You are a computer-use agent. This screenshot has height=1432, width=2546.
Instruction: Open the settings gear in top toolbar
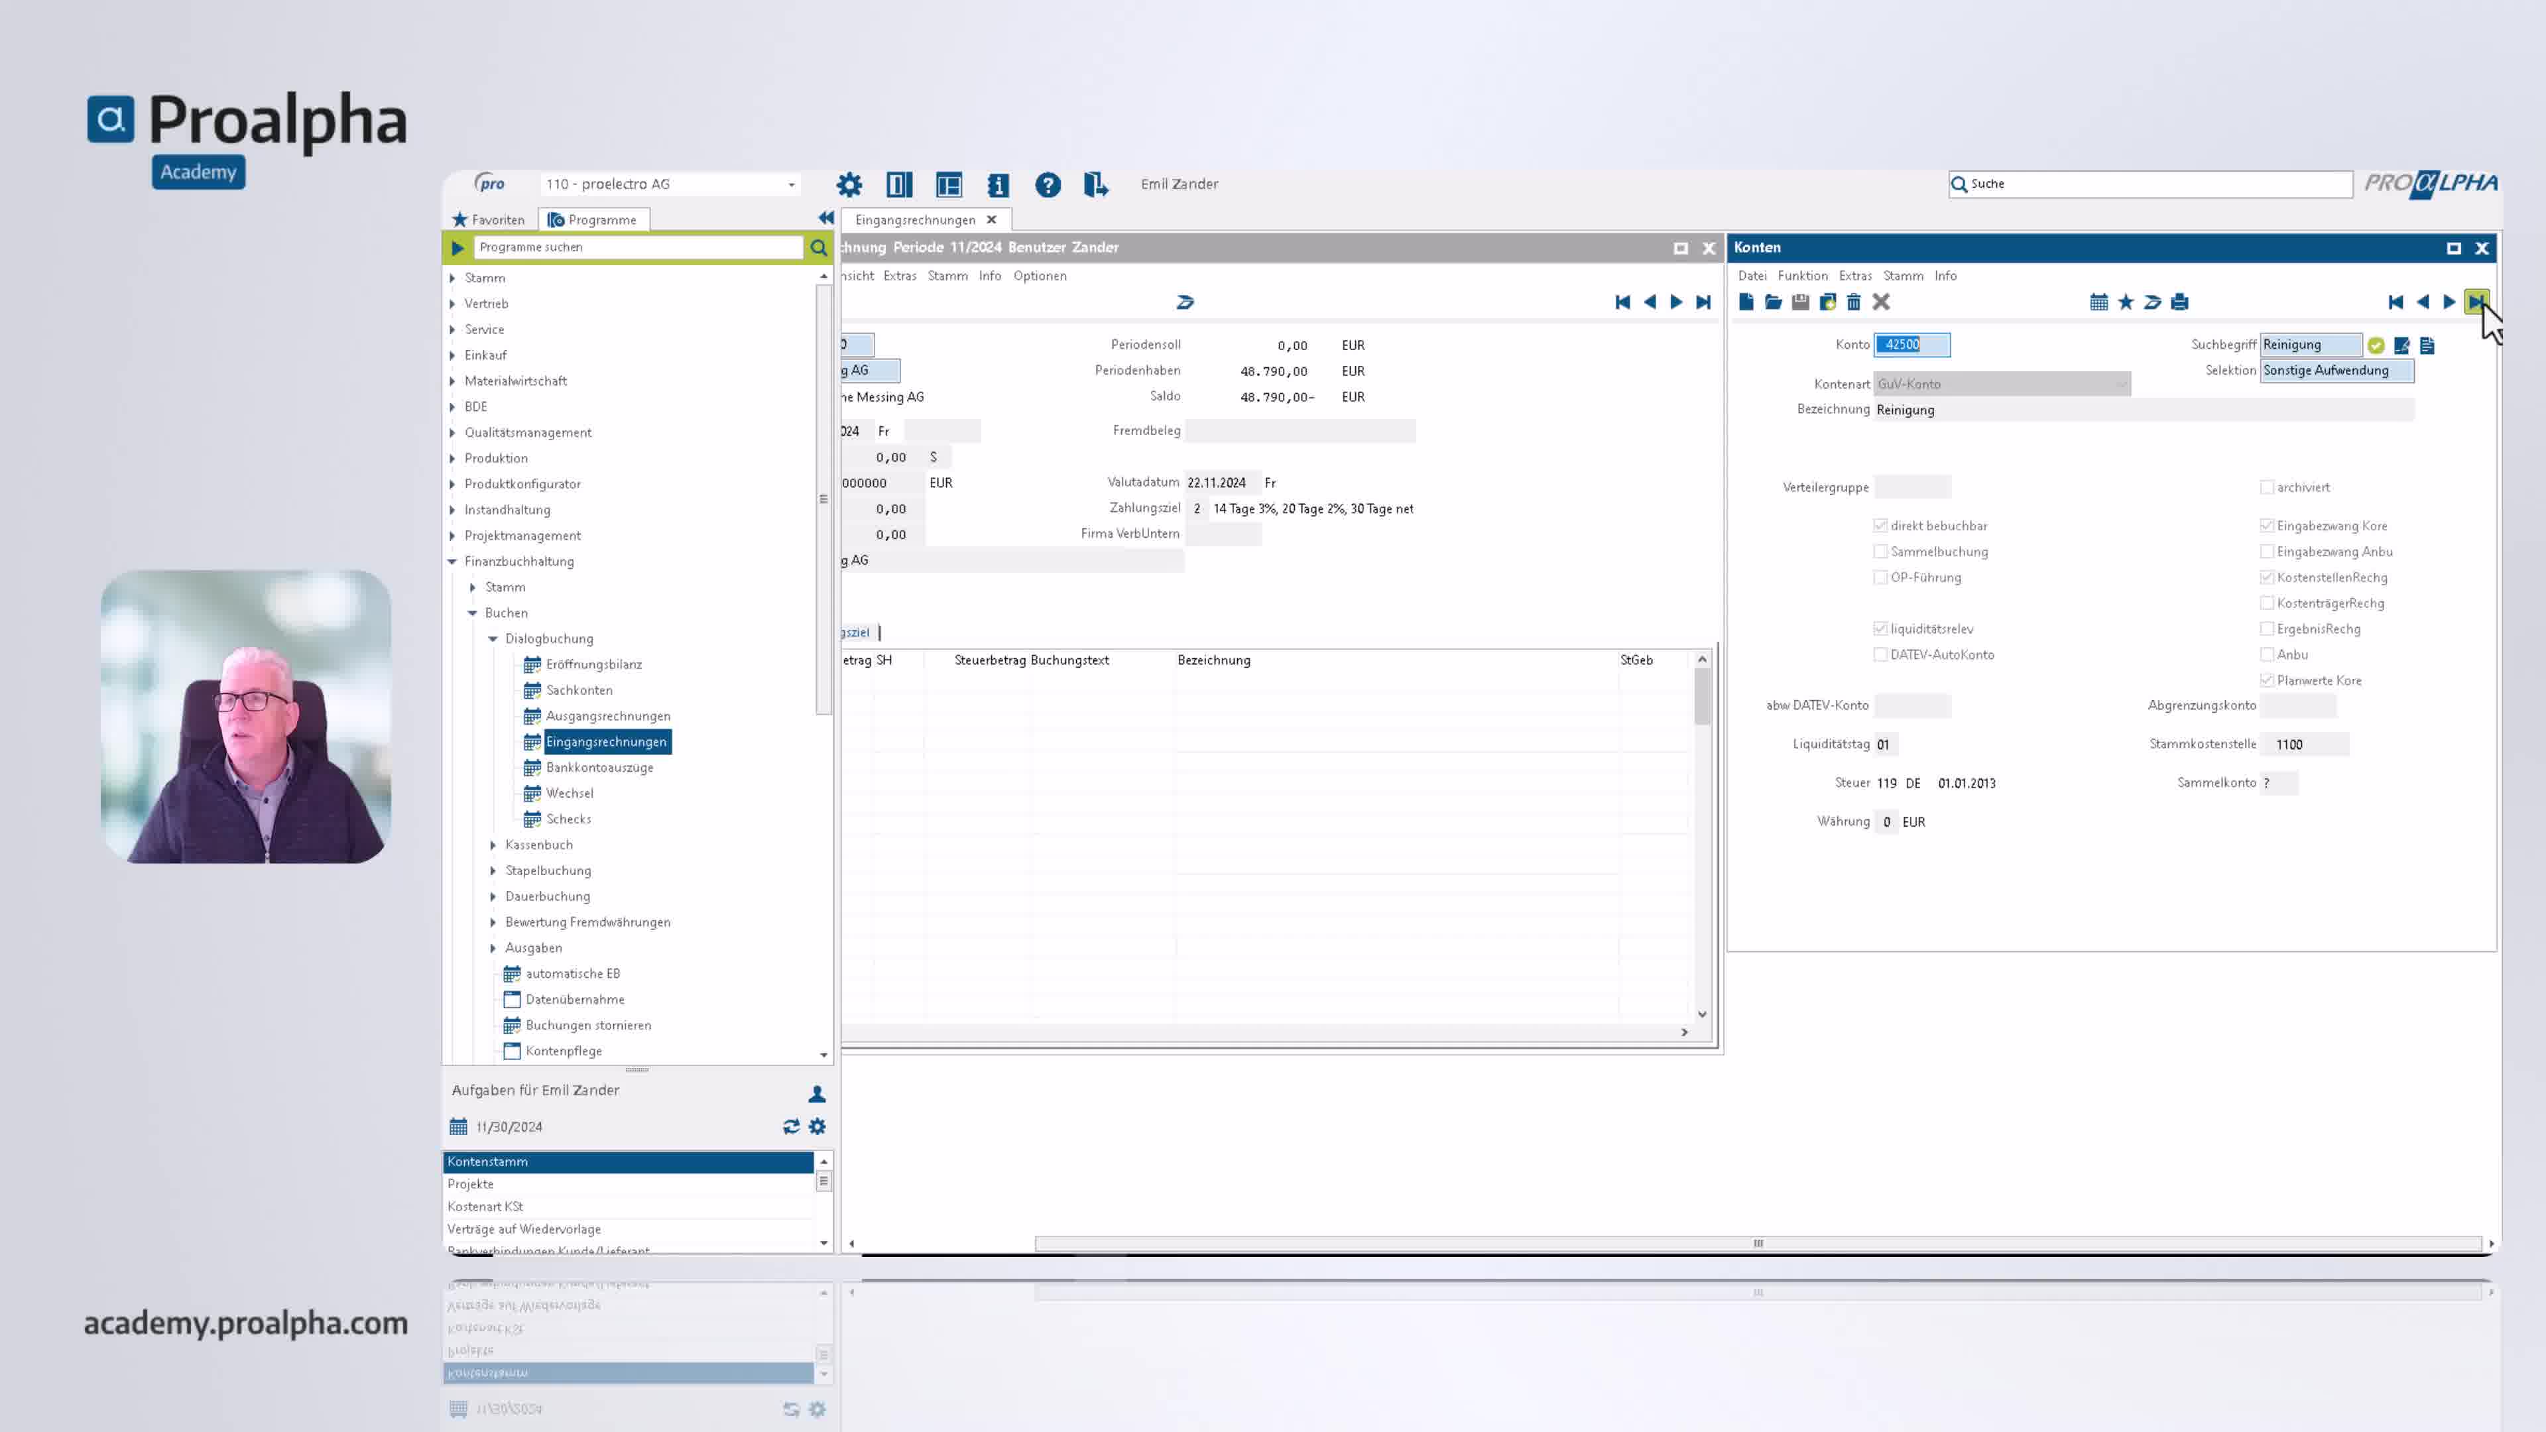tap(849, 185)
